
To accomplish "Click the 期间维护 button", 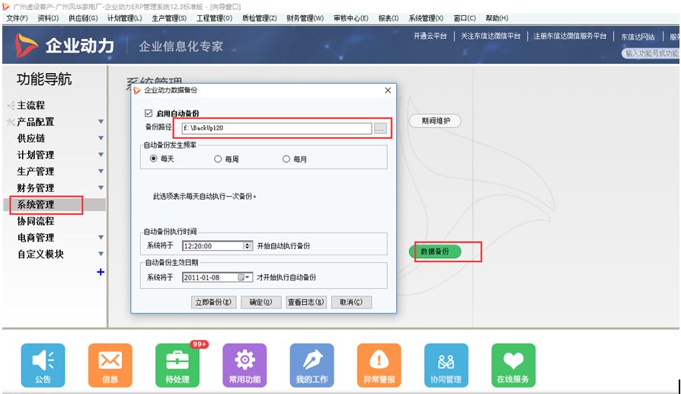I will tap(435, 120).
